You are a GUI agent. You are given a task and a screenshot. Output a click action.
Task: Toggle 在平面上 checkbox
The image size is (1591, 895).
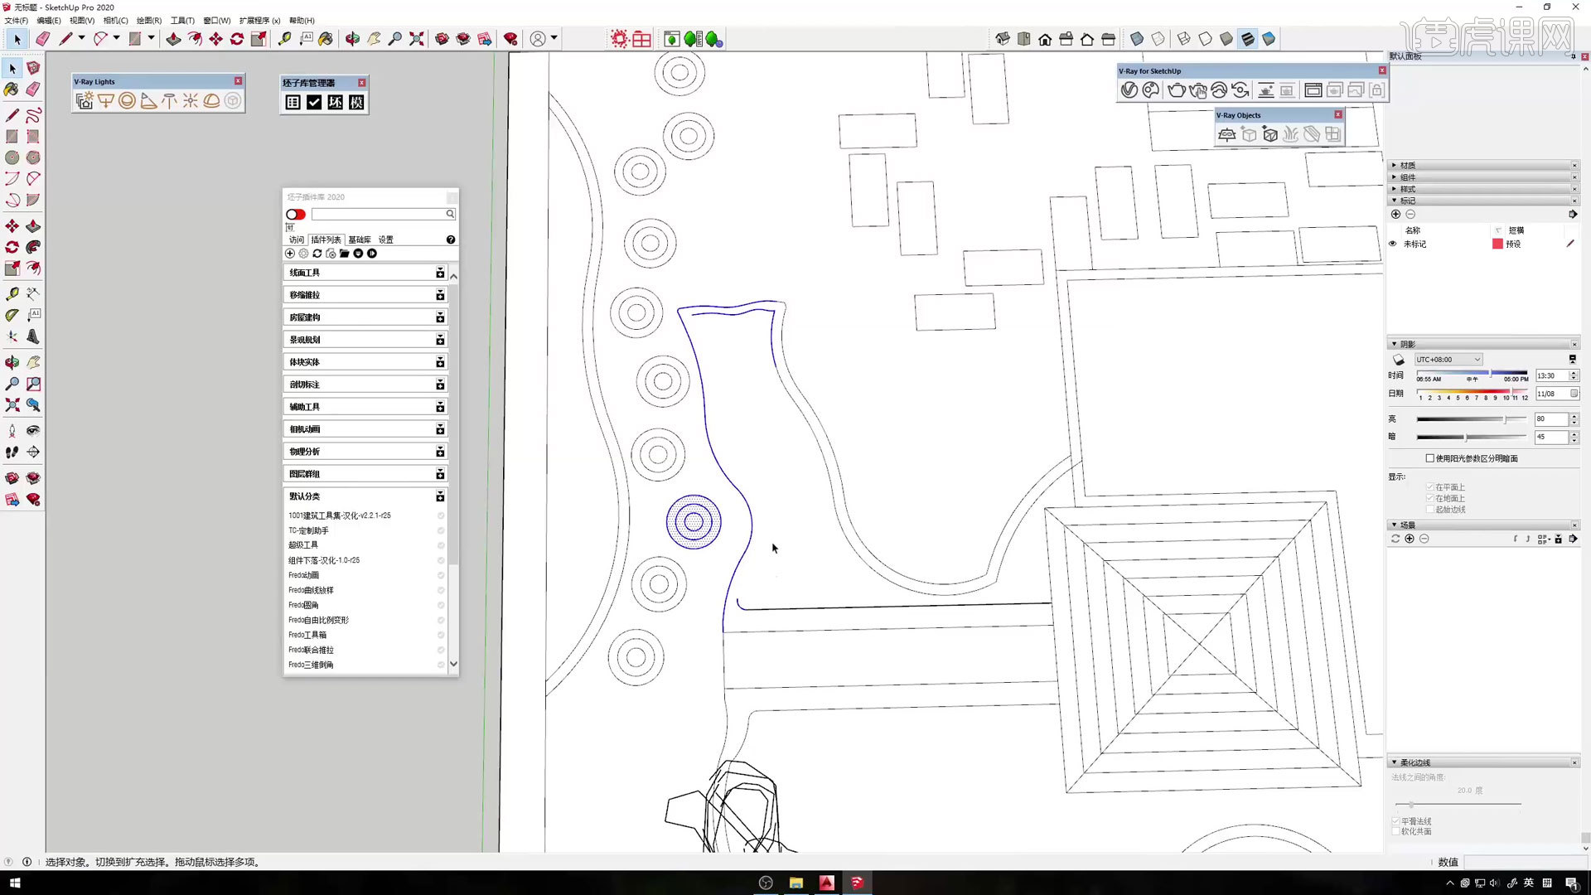[1430, 487]
